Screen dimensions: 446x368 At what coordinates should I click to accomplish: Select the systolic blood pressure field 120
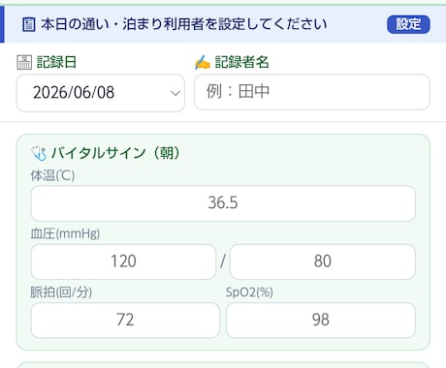(x=123, y=261)
